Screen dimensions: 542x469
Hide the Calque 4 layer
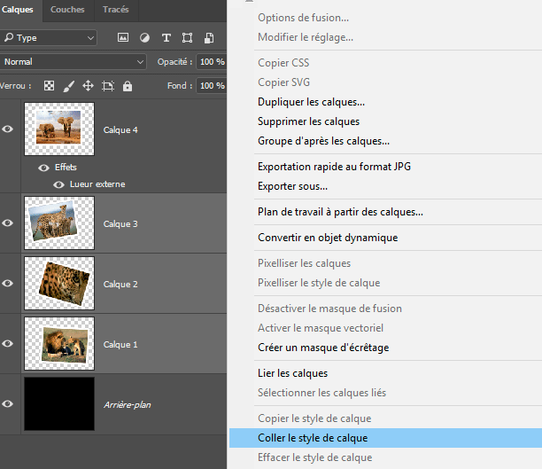[x=8, y=129]
